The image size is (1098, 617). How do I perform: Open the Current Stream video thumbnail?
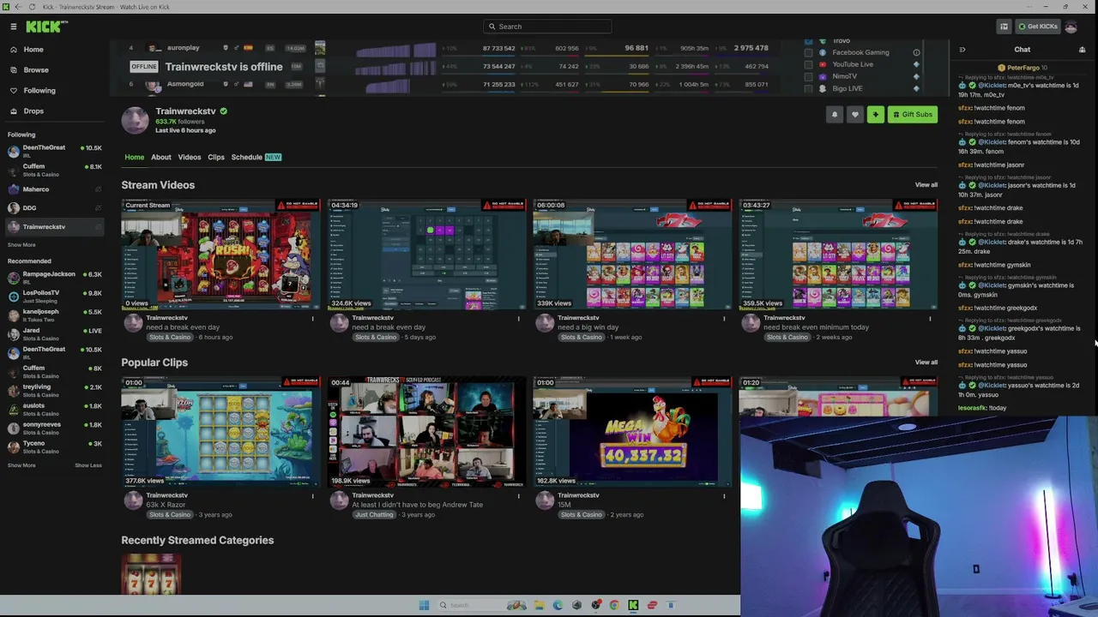coord(220,255)
